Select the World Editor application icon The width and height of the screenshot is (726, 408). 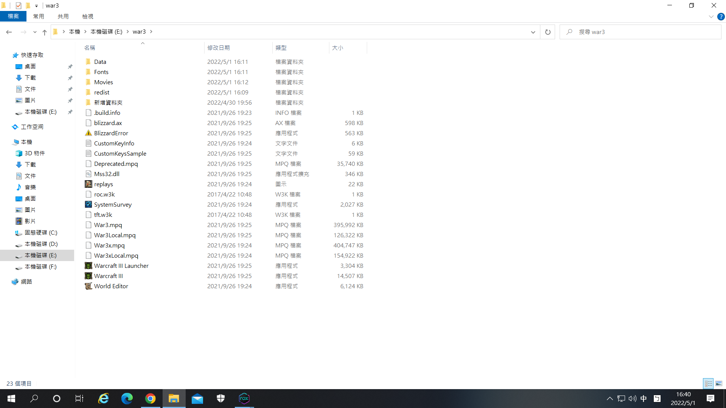click(x=88, y=286)
